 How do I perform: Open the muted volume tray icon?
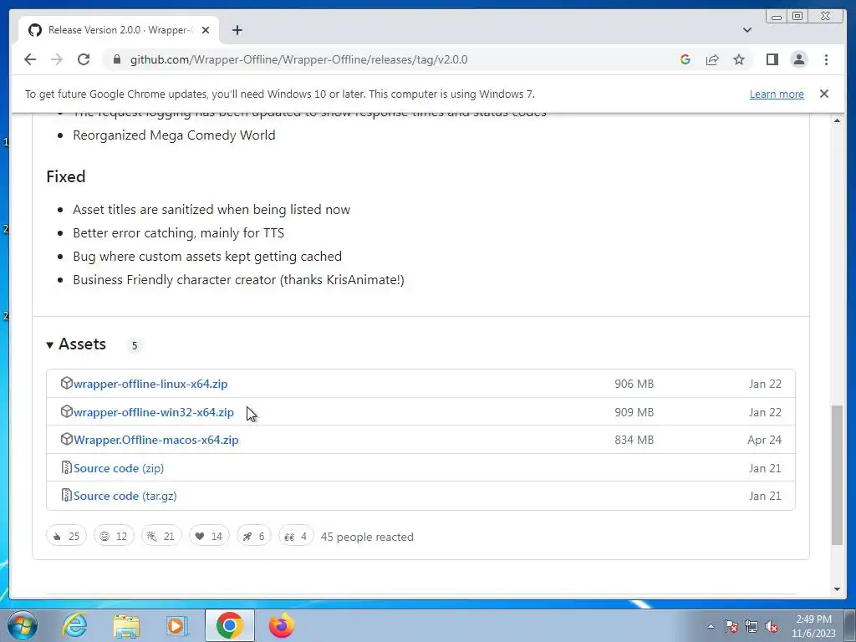click(772, 626)
